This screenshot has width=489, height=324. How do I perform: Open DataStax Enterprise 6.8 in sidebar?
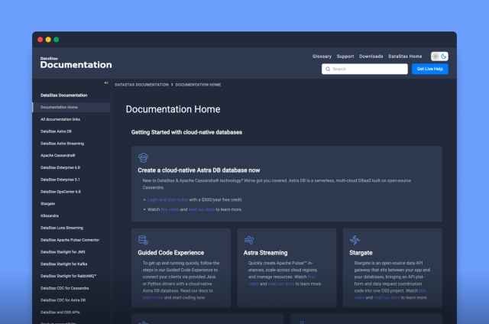60,168
